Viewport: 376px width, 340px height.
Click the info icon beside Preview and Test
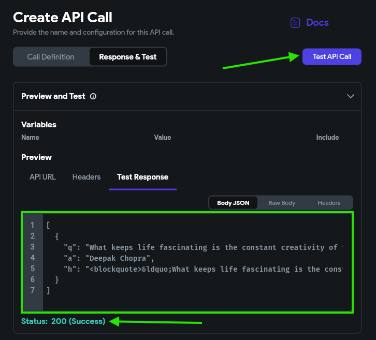click(93, 96)
